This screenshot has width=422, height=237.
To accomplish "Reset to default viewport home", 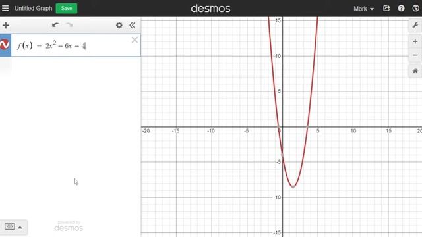I will pyautogui.click(x=415, y=71).
